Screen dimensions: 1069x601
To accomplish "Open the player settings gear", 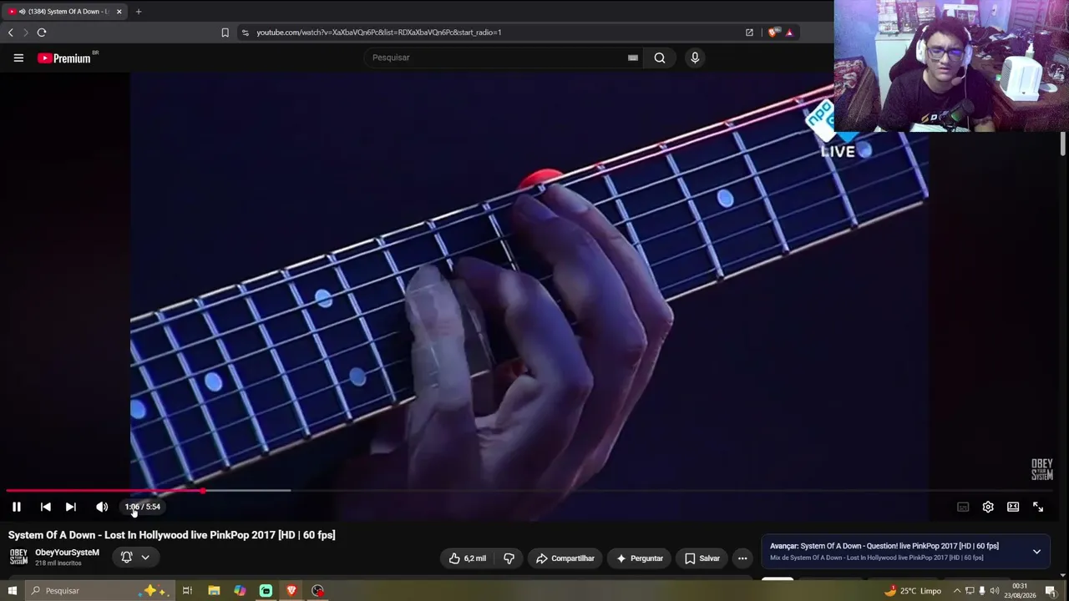I will (988, 507).
